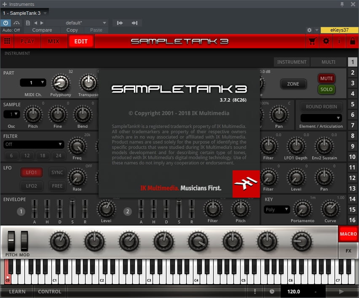Click the LFO1 Depth knob
Viewport: 359px width, 298px height.
[x=296, y=146]
